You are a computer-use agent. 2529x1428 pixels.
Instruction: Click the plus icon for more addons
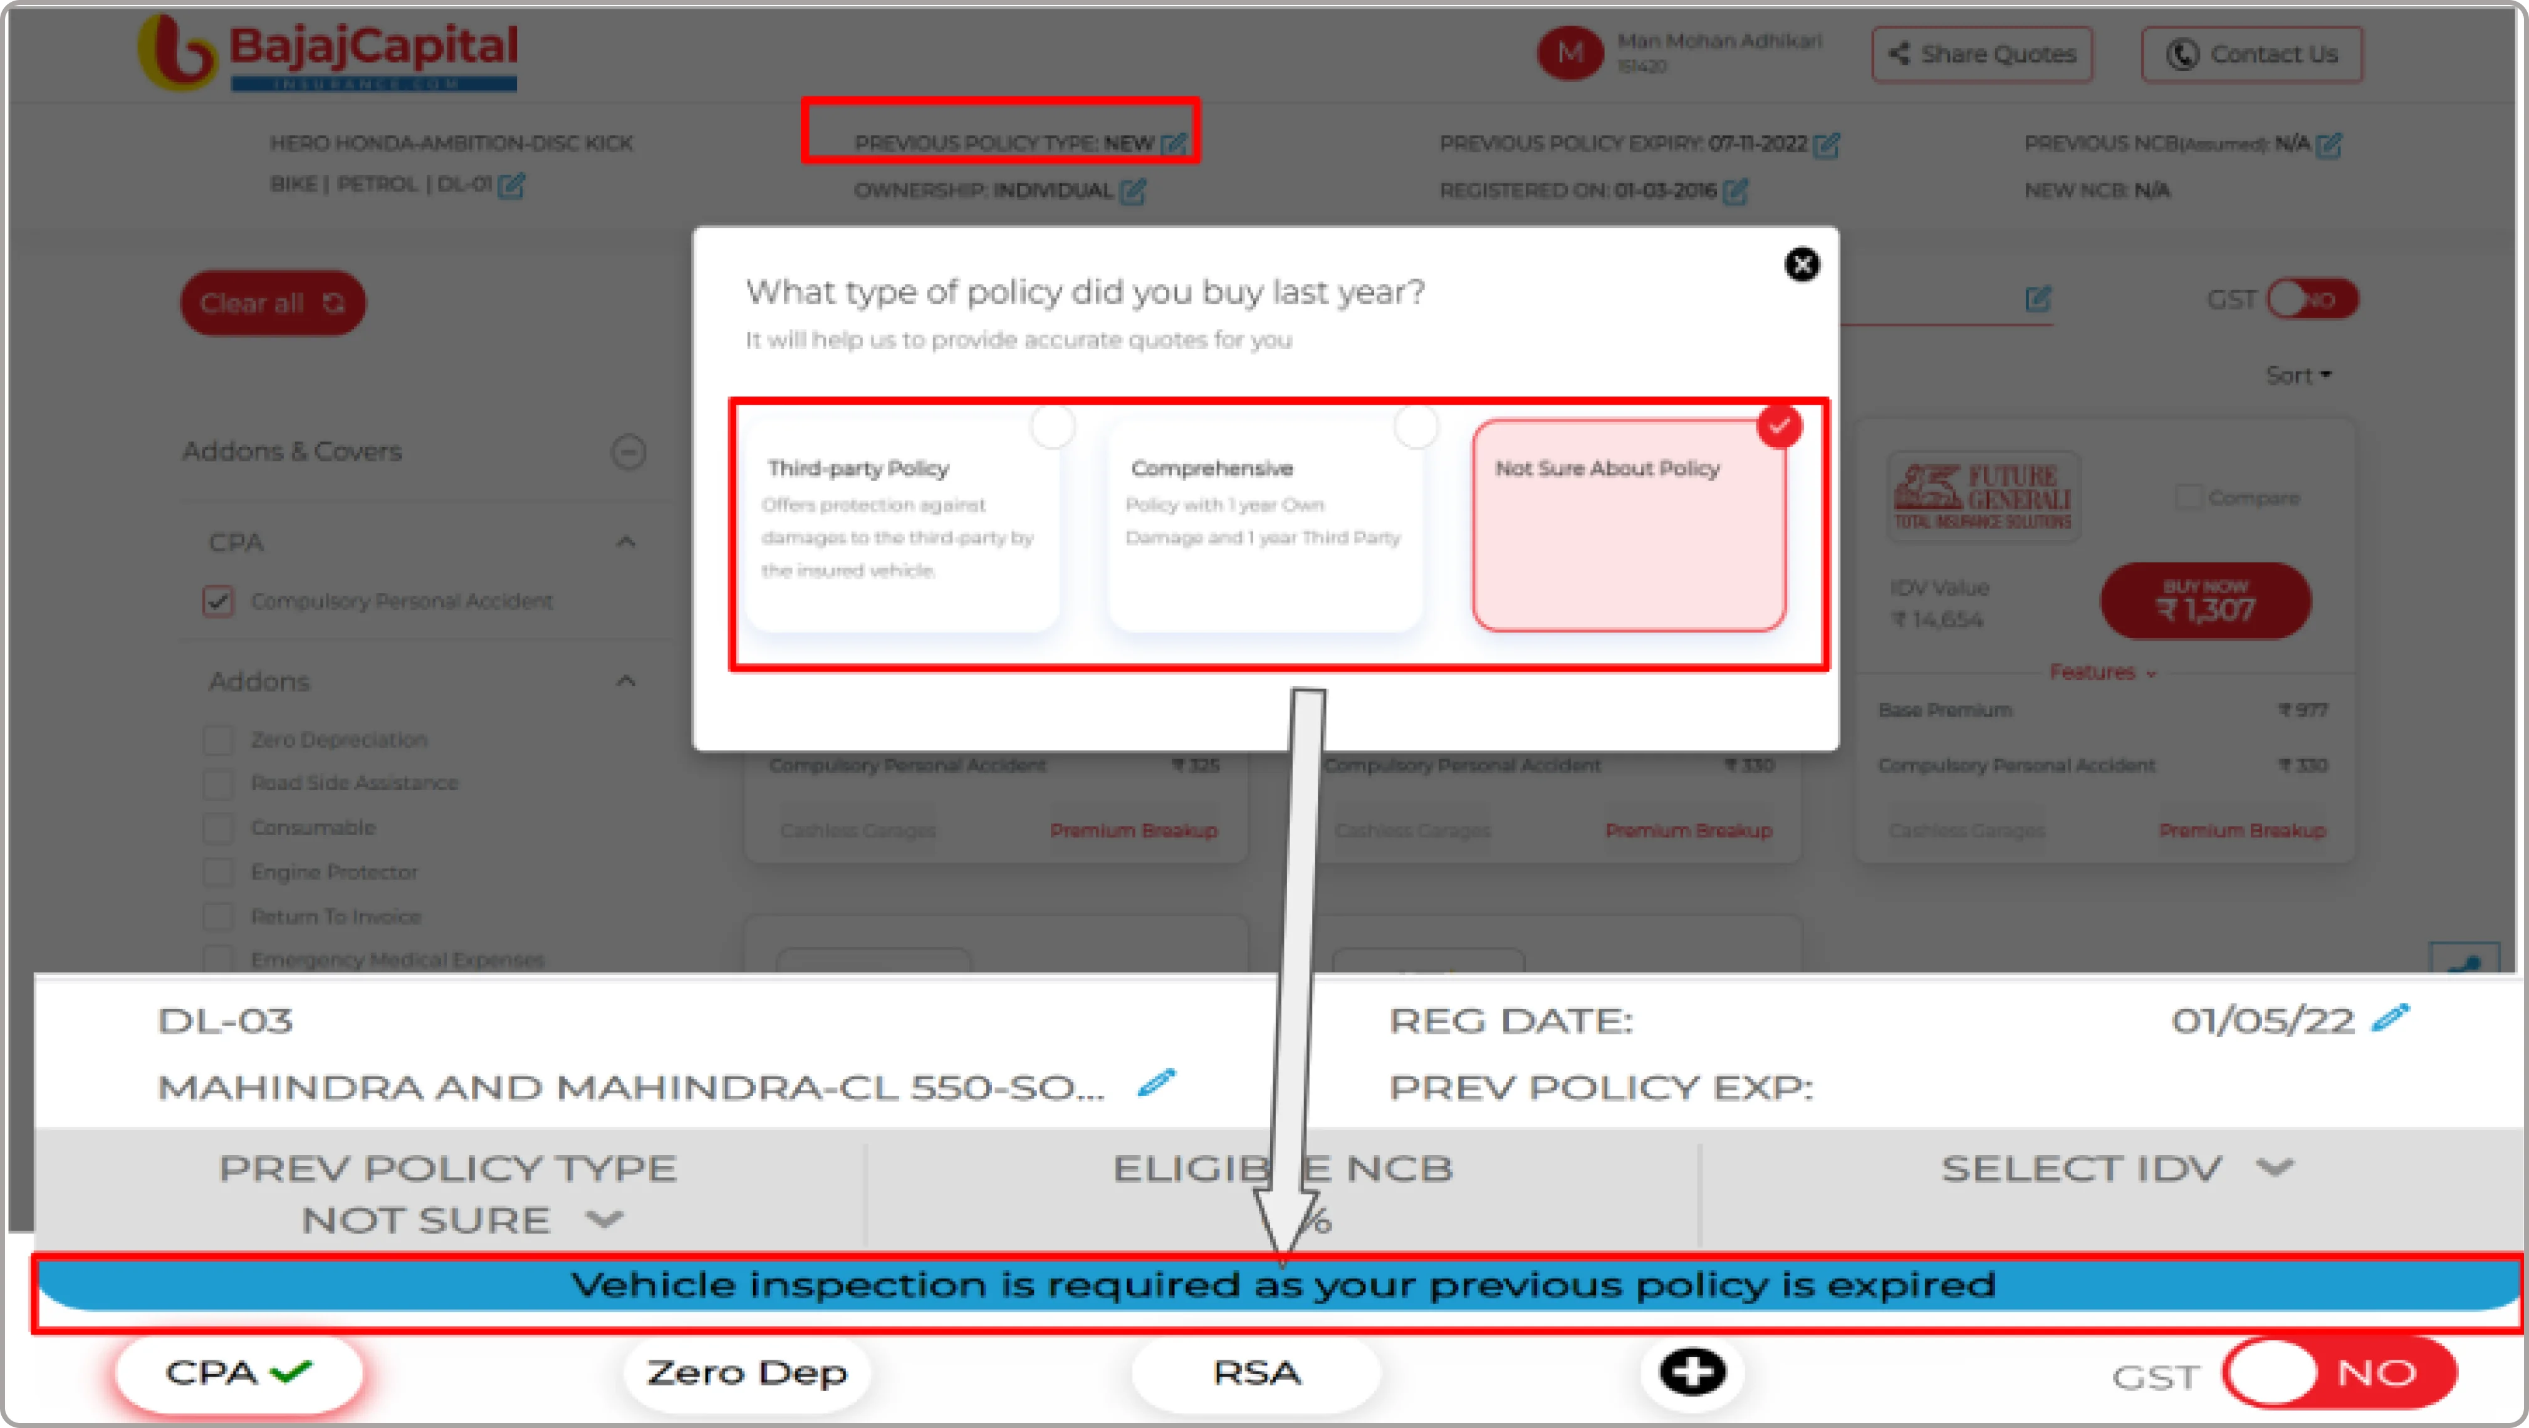[1692, 1371]
